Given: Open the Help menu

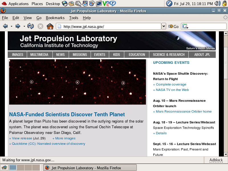Looking at the screenshot, I should coord(87,18).
